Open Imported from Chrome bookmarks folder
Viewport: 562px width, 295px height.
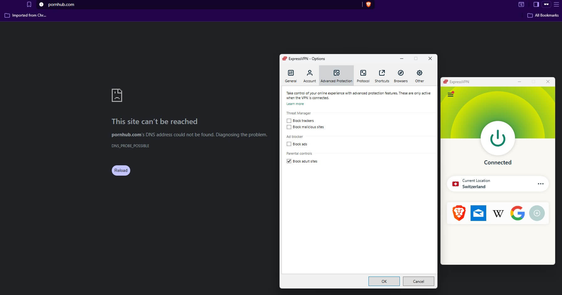coord(25,15)
